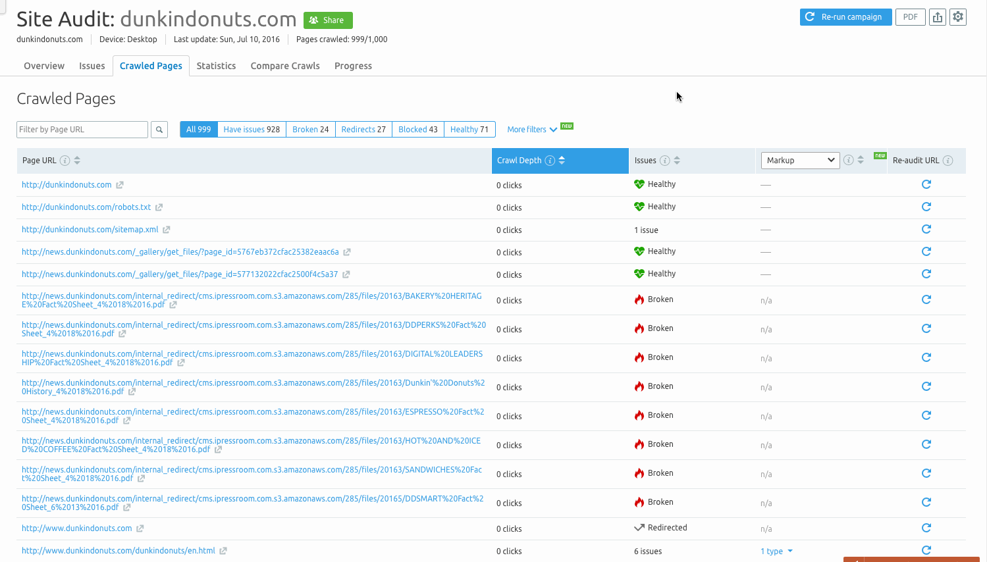Re-audit the BAKERY HERITAGE Fact Sheet row
Screen dimensions: 987x562
pos(926,299)
